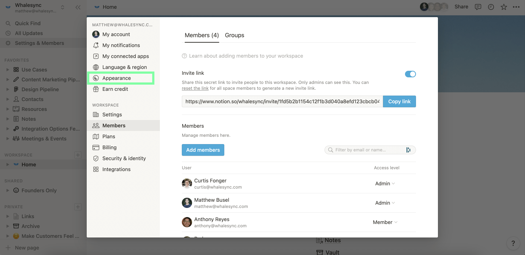Click the Settings & Members gear icon
Screen dimensions: 525x255
click(x=8, y=43)
